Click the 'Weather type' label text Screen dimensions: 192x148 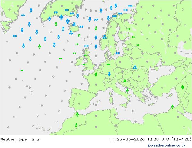coord(13,139)
